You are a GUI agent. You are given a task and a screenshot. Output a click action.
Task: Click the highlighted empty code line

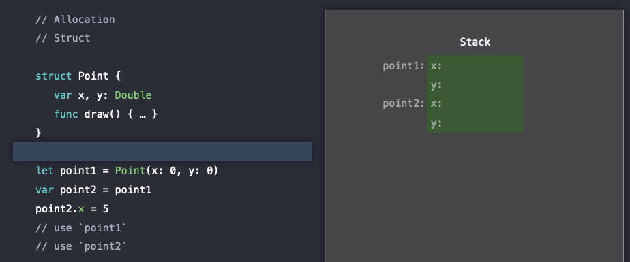click(x=162, y=151)
